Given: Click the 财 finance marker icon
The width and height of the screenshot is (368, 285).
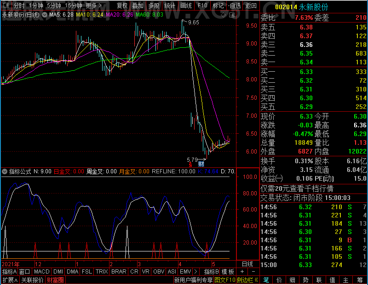Looking at the screenshot, I should click(x=201, y=164).
